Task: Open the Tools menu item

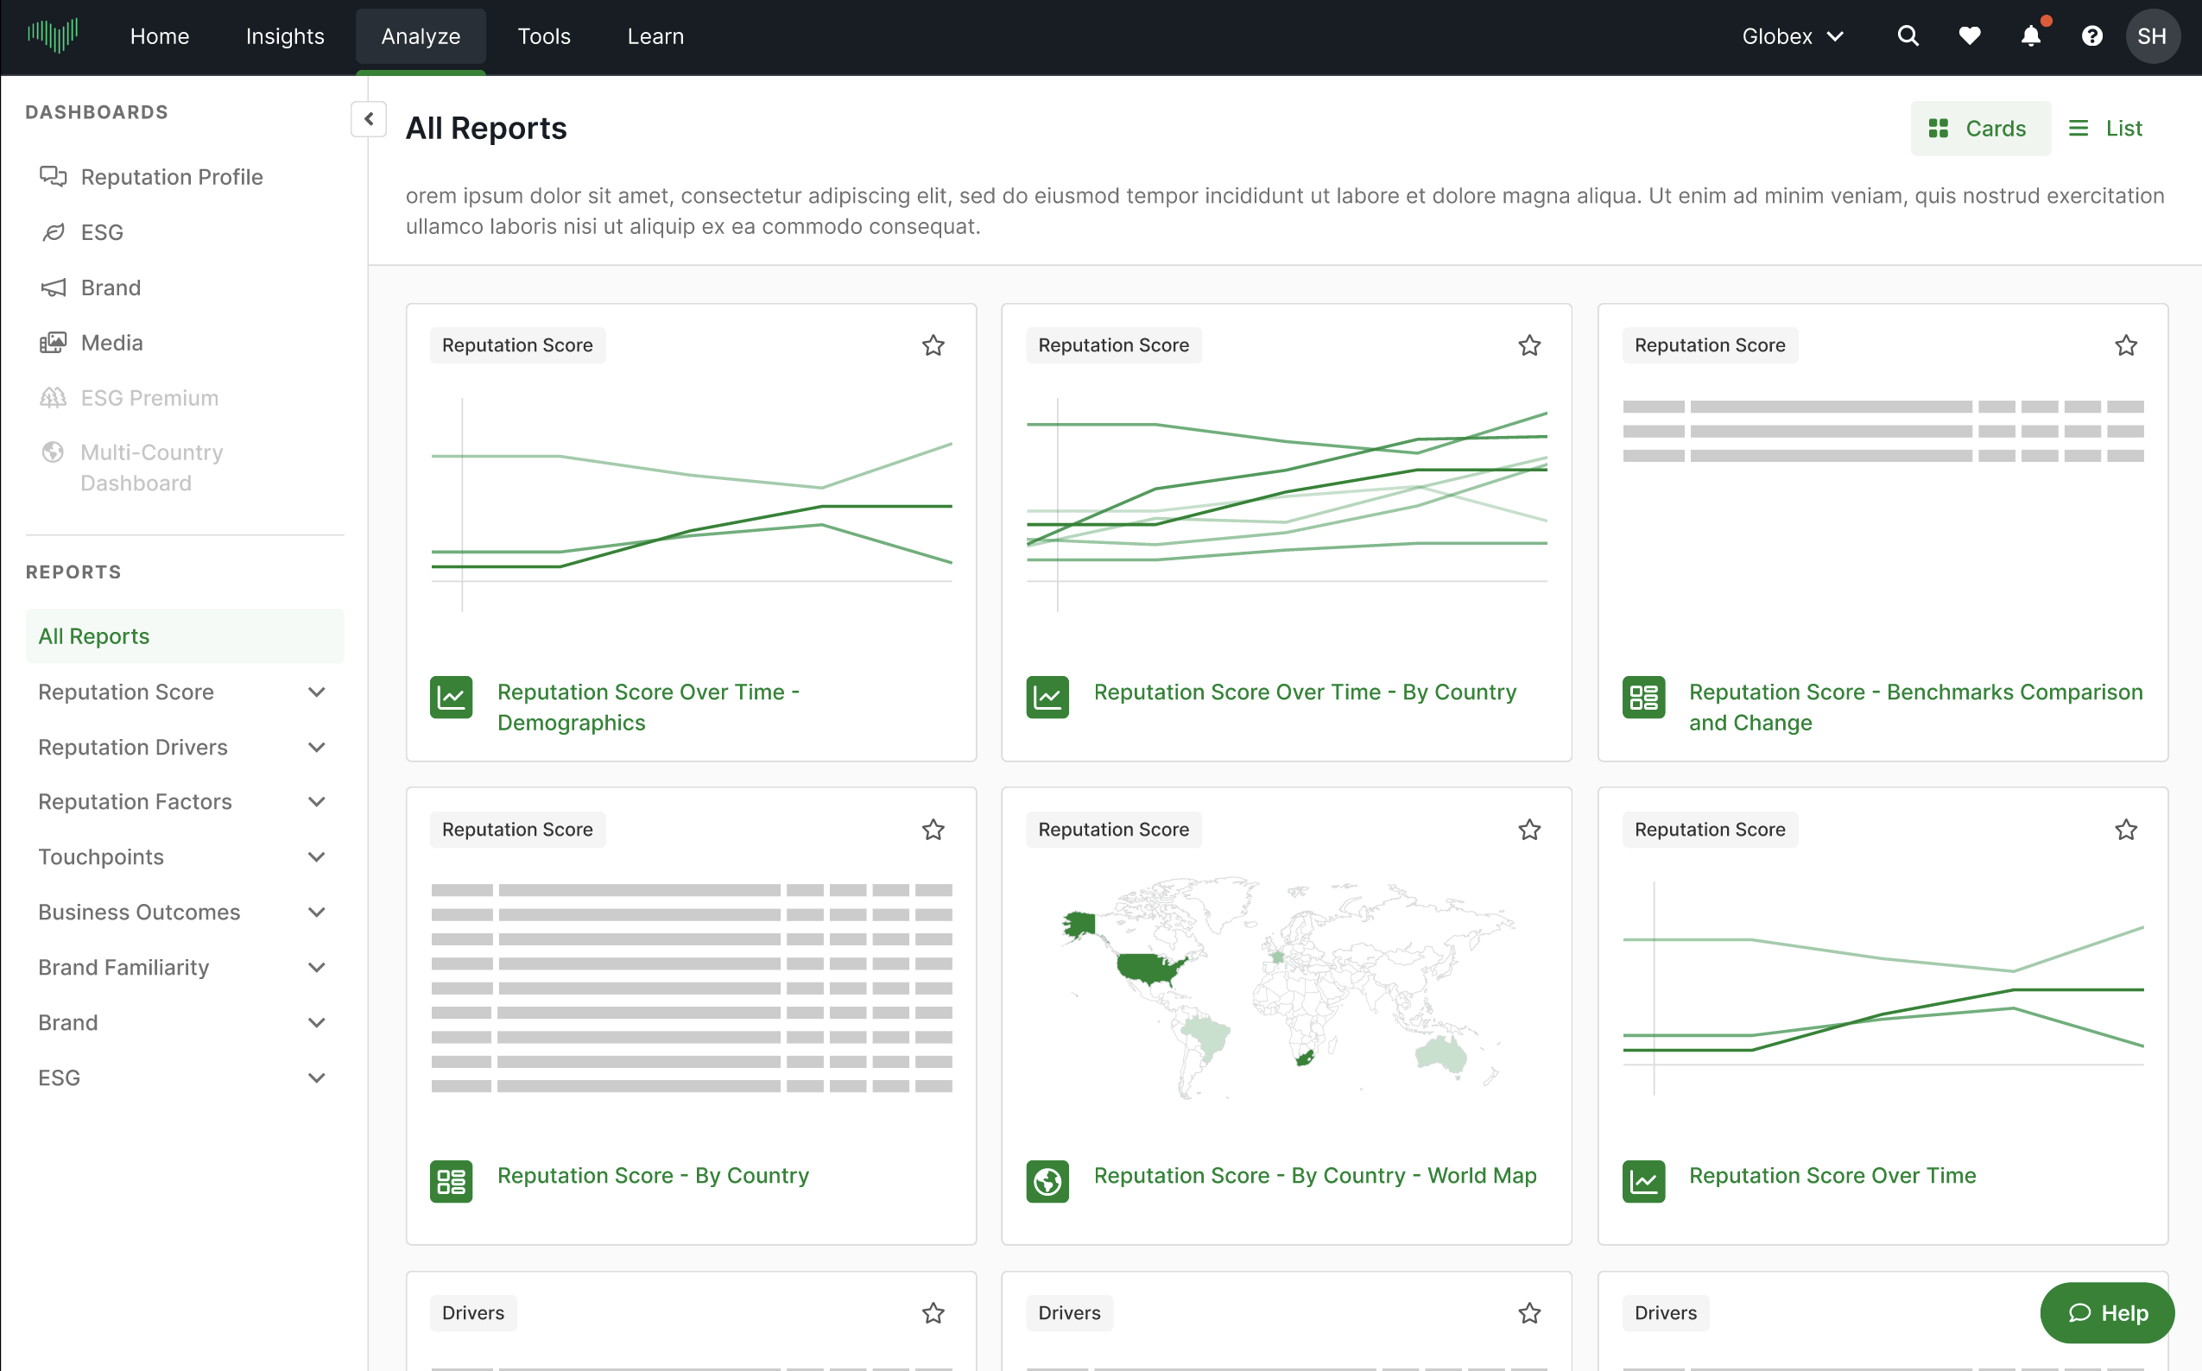Action: click(x=543, y=36)
